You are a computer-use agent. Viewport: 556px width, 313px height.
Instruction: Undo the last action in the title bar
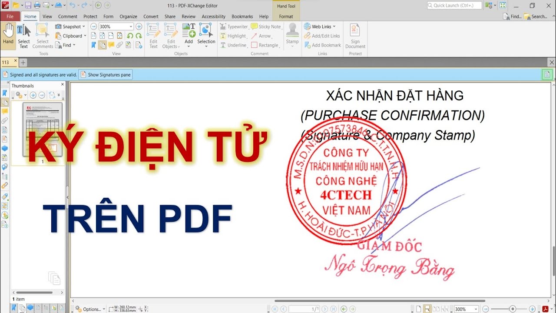tap(72, 5)
